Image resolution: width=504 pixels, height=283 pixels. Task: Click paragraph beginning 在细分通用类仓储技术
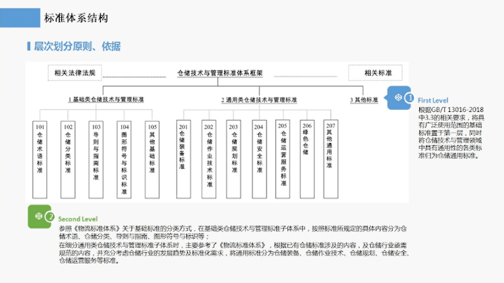[x=234, y=253]
